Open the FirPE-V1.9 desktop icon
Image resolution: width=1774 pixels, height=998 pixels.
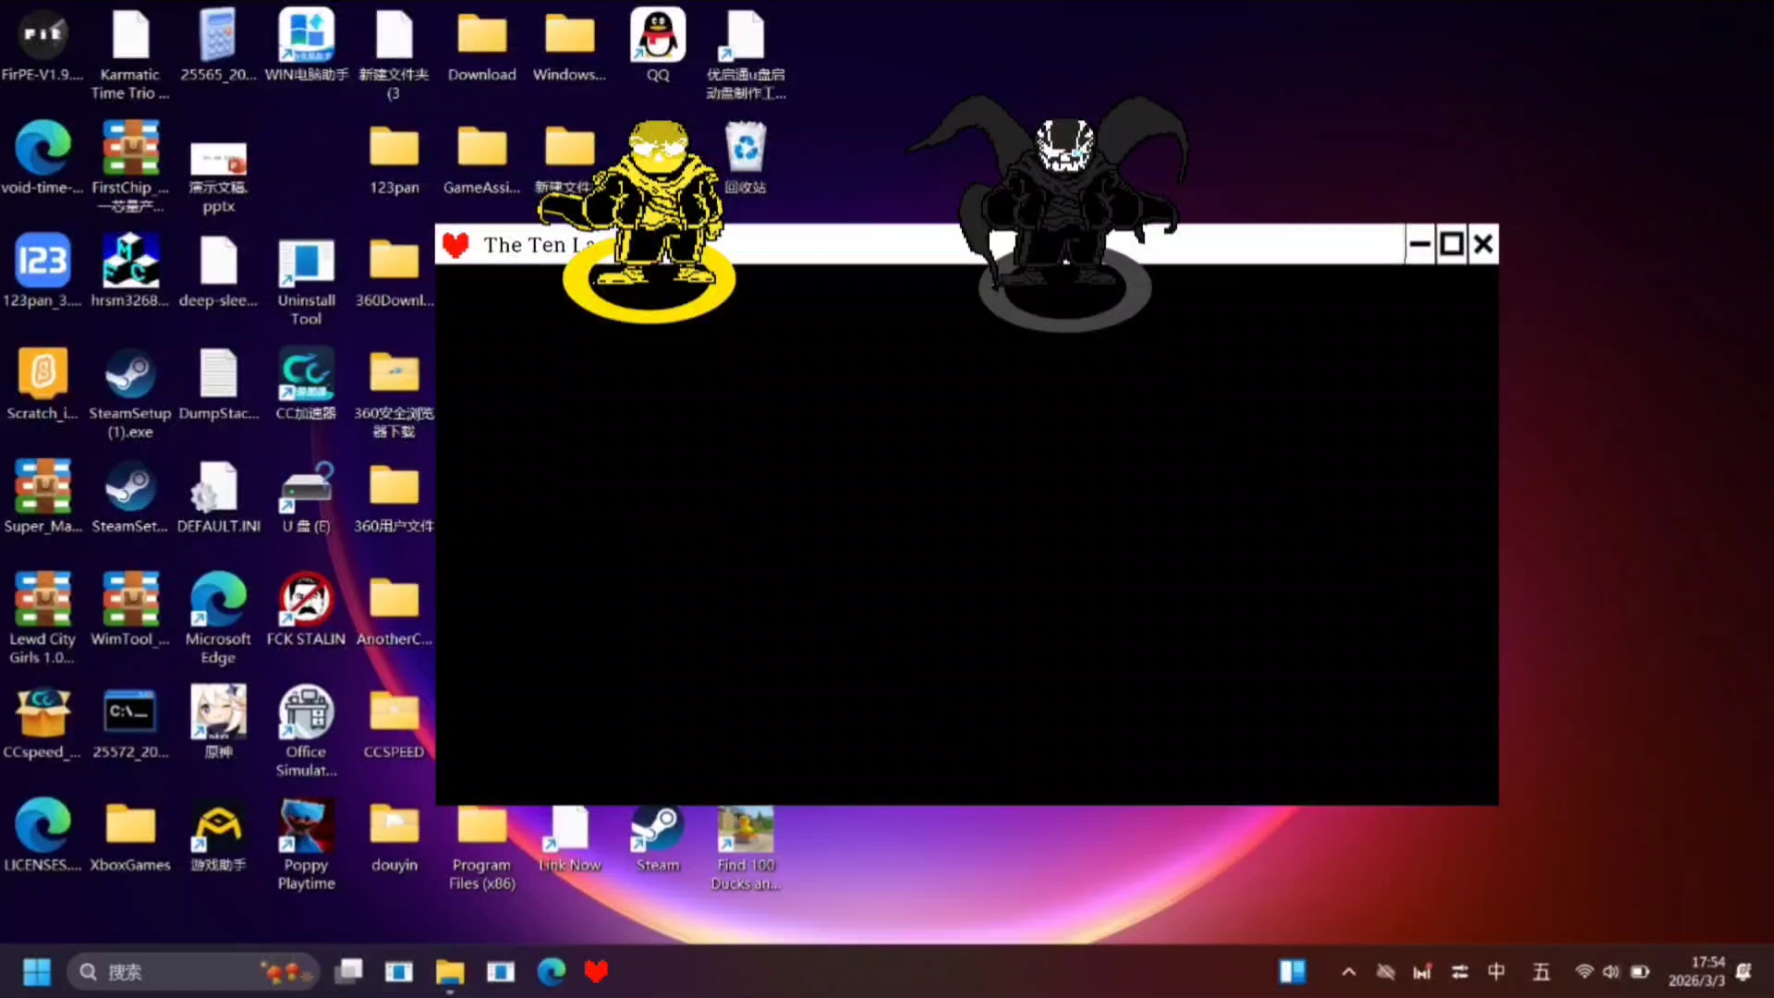point(43,35)
